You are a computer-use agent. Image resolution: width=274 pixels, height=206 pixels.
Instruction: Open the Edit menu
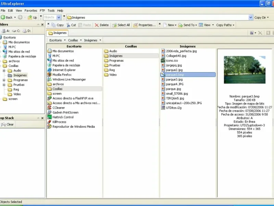(11, 11)
